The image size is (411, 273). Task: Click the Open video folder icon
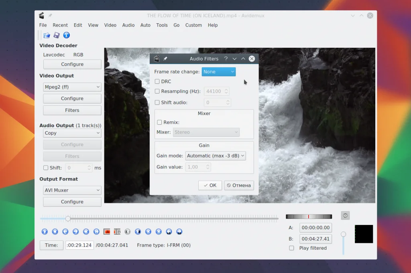[x=47, y=35]
